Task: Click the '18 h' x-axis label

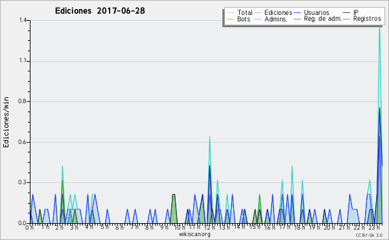Action: 300,227
